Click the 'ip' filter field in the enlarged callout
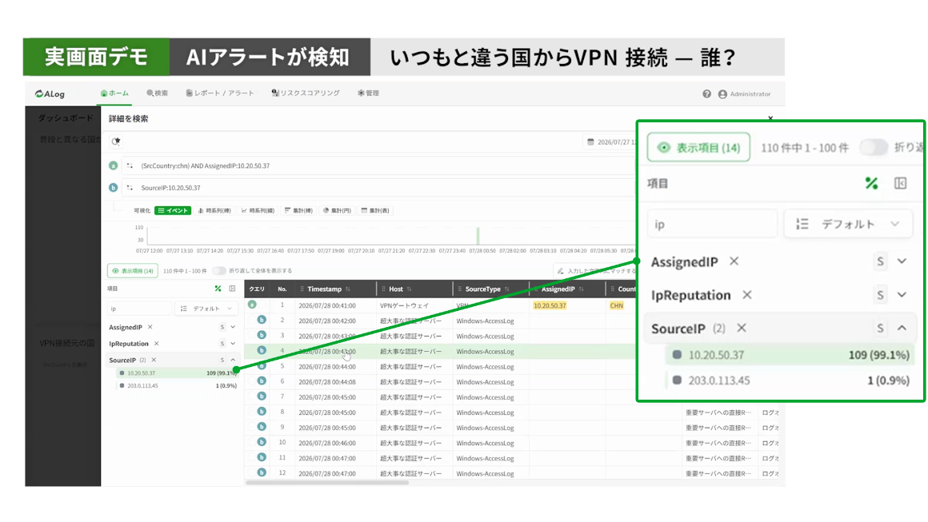Screen dimensions: 928x522 [x=712, y=224]
